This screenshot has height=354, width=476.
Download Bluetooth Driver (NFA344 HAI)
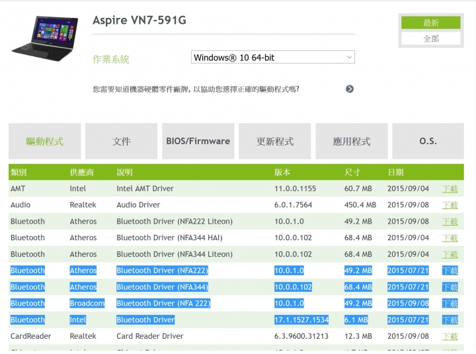point(450,238)
